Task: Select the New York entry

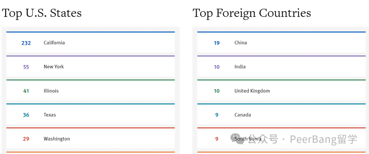Action: 91,66
